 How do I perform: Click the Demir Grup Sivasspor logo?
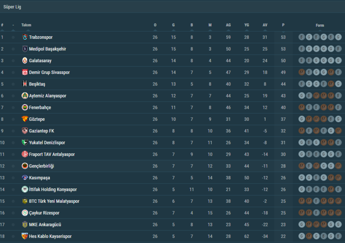point(25,72)
